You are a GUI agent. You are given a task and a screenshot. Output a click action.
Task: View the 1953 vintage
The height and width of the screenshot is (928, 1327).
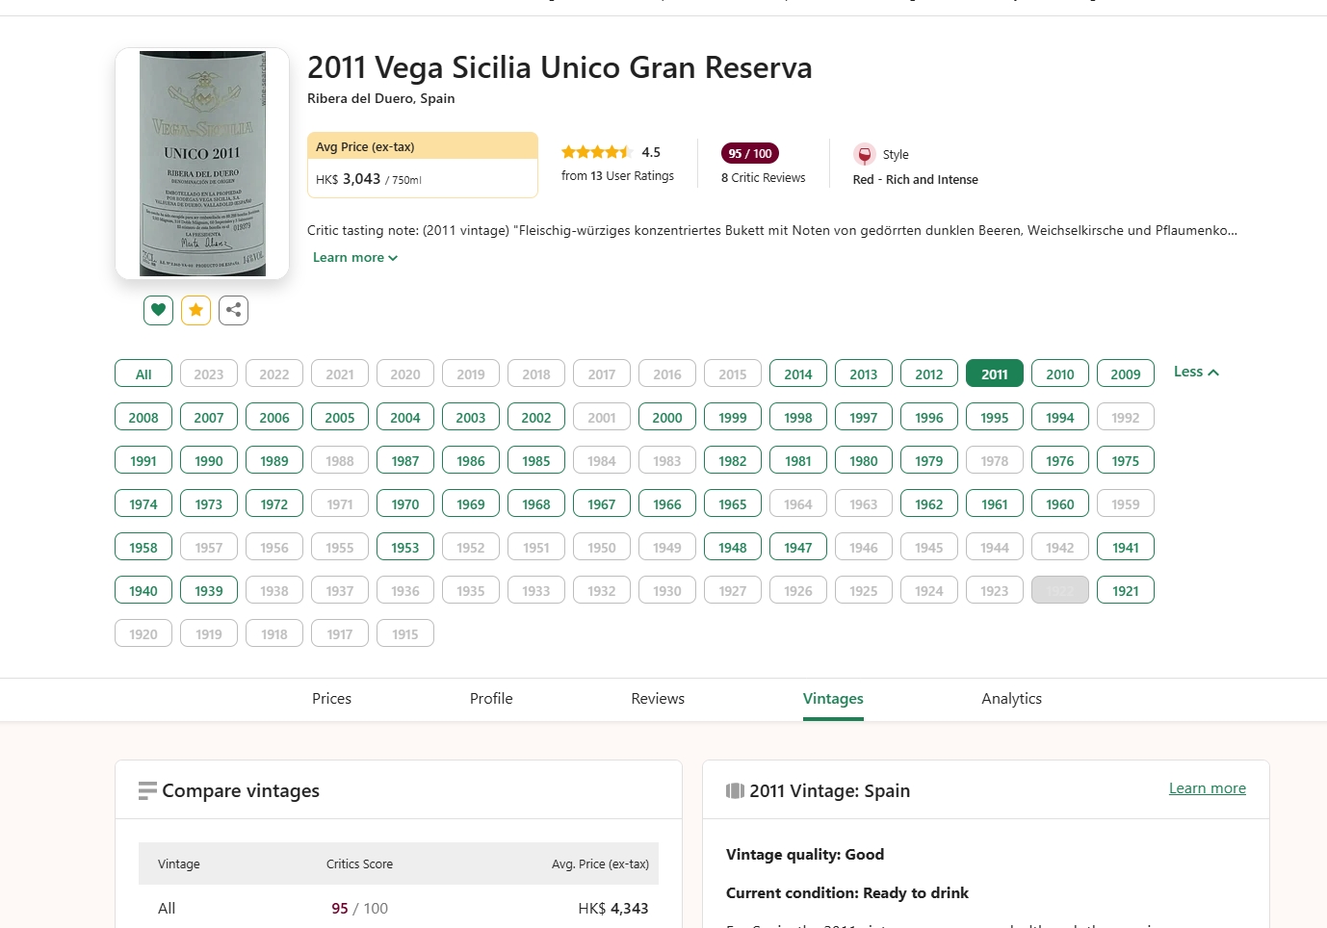405,547
